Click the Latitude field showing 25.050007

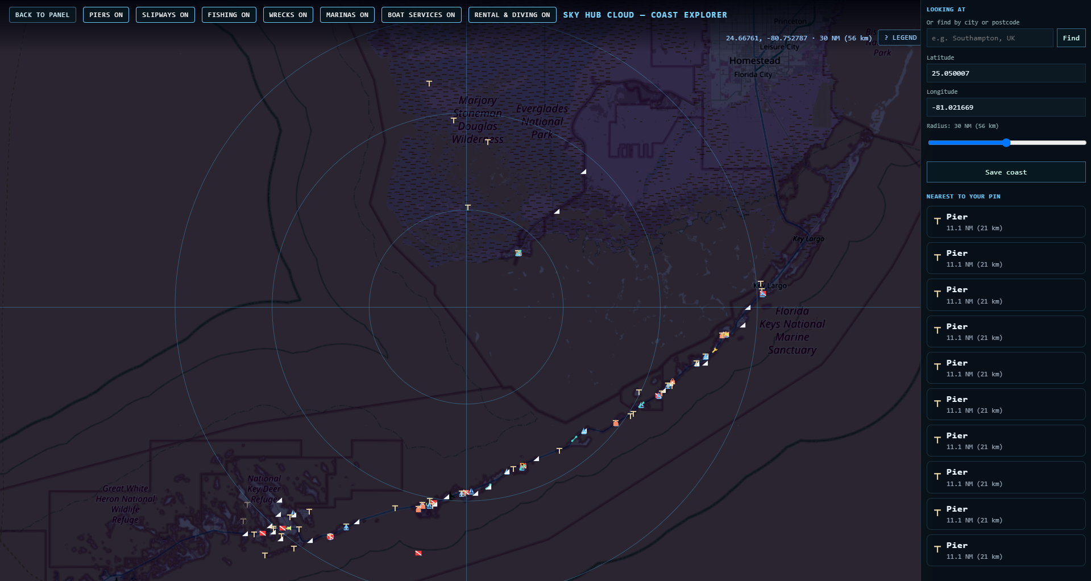click(x=1006, y=73)
